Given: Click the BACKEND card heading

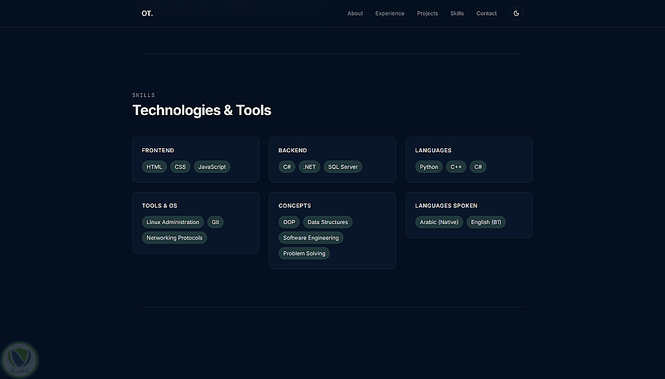Looking at the screenshot, I should click(293, 150).
